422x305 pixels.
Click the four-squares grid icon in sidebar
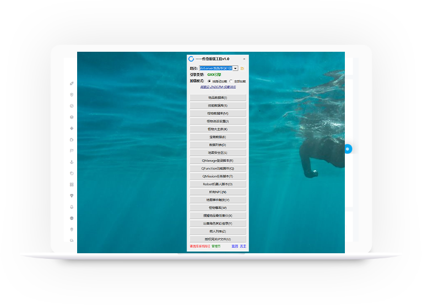(72, 184)
